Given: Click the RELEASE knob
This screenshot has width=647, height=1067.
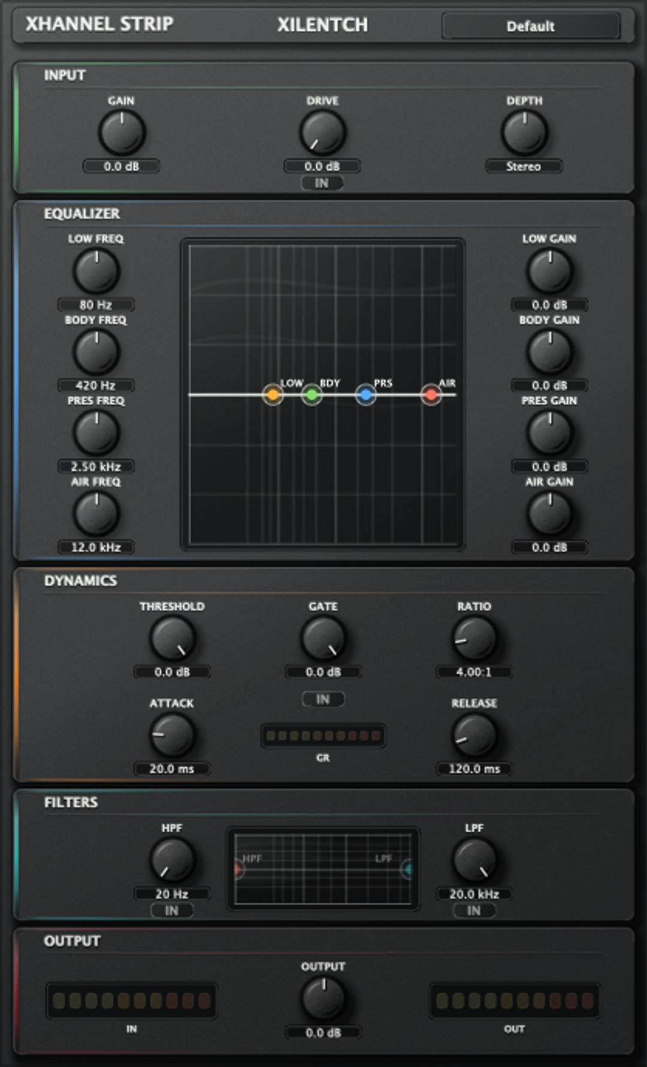Looking at the screenshot, I should pos(474,735).
